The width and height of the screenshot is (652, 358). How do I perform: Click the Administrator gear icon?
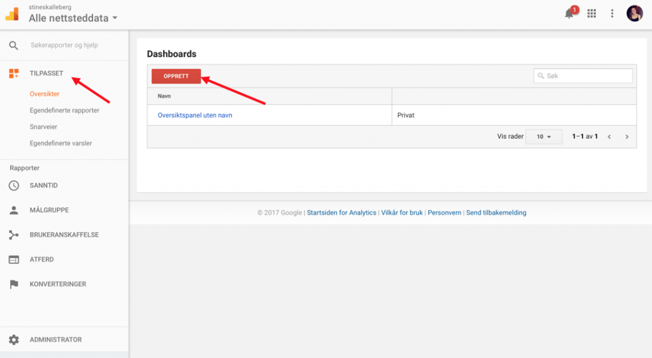tap(14, 340)
